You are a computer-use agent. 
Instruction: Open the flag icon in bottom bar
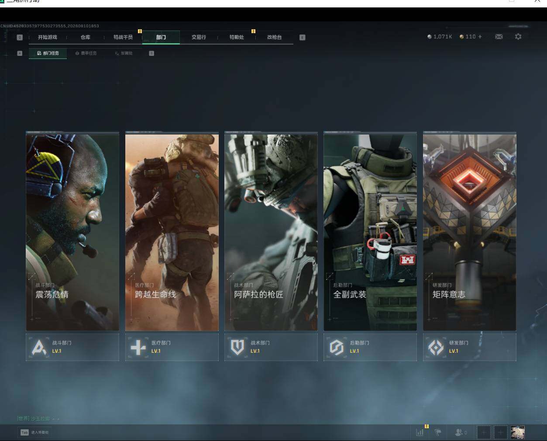[x=438, y=432]
